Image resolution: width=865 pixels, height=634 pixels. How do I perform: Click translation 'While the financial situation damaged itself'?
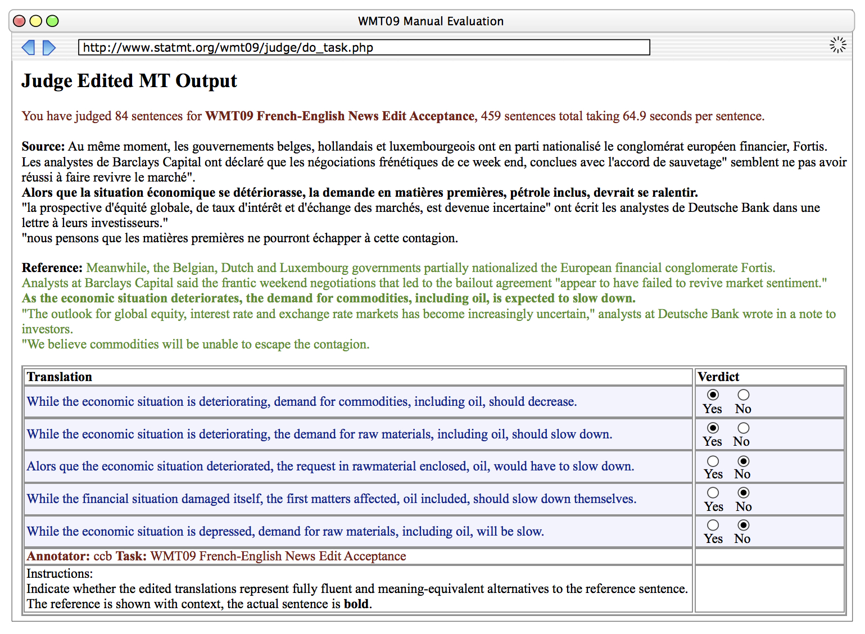coord(332,499)
